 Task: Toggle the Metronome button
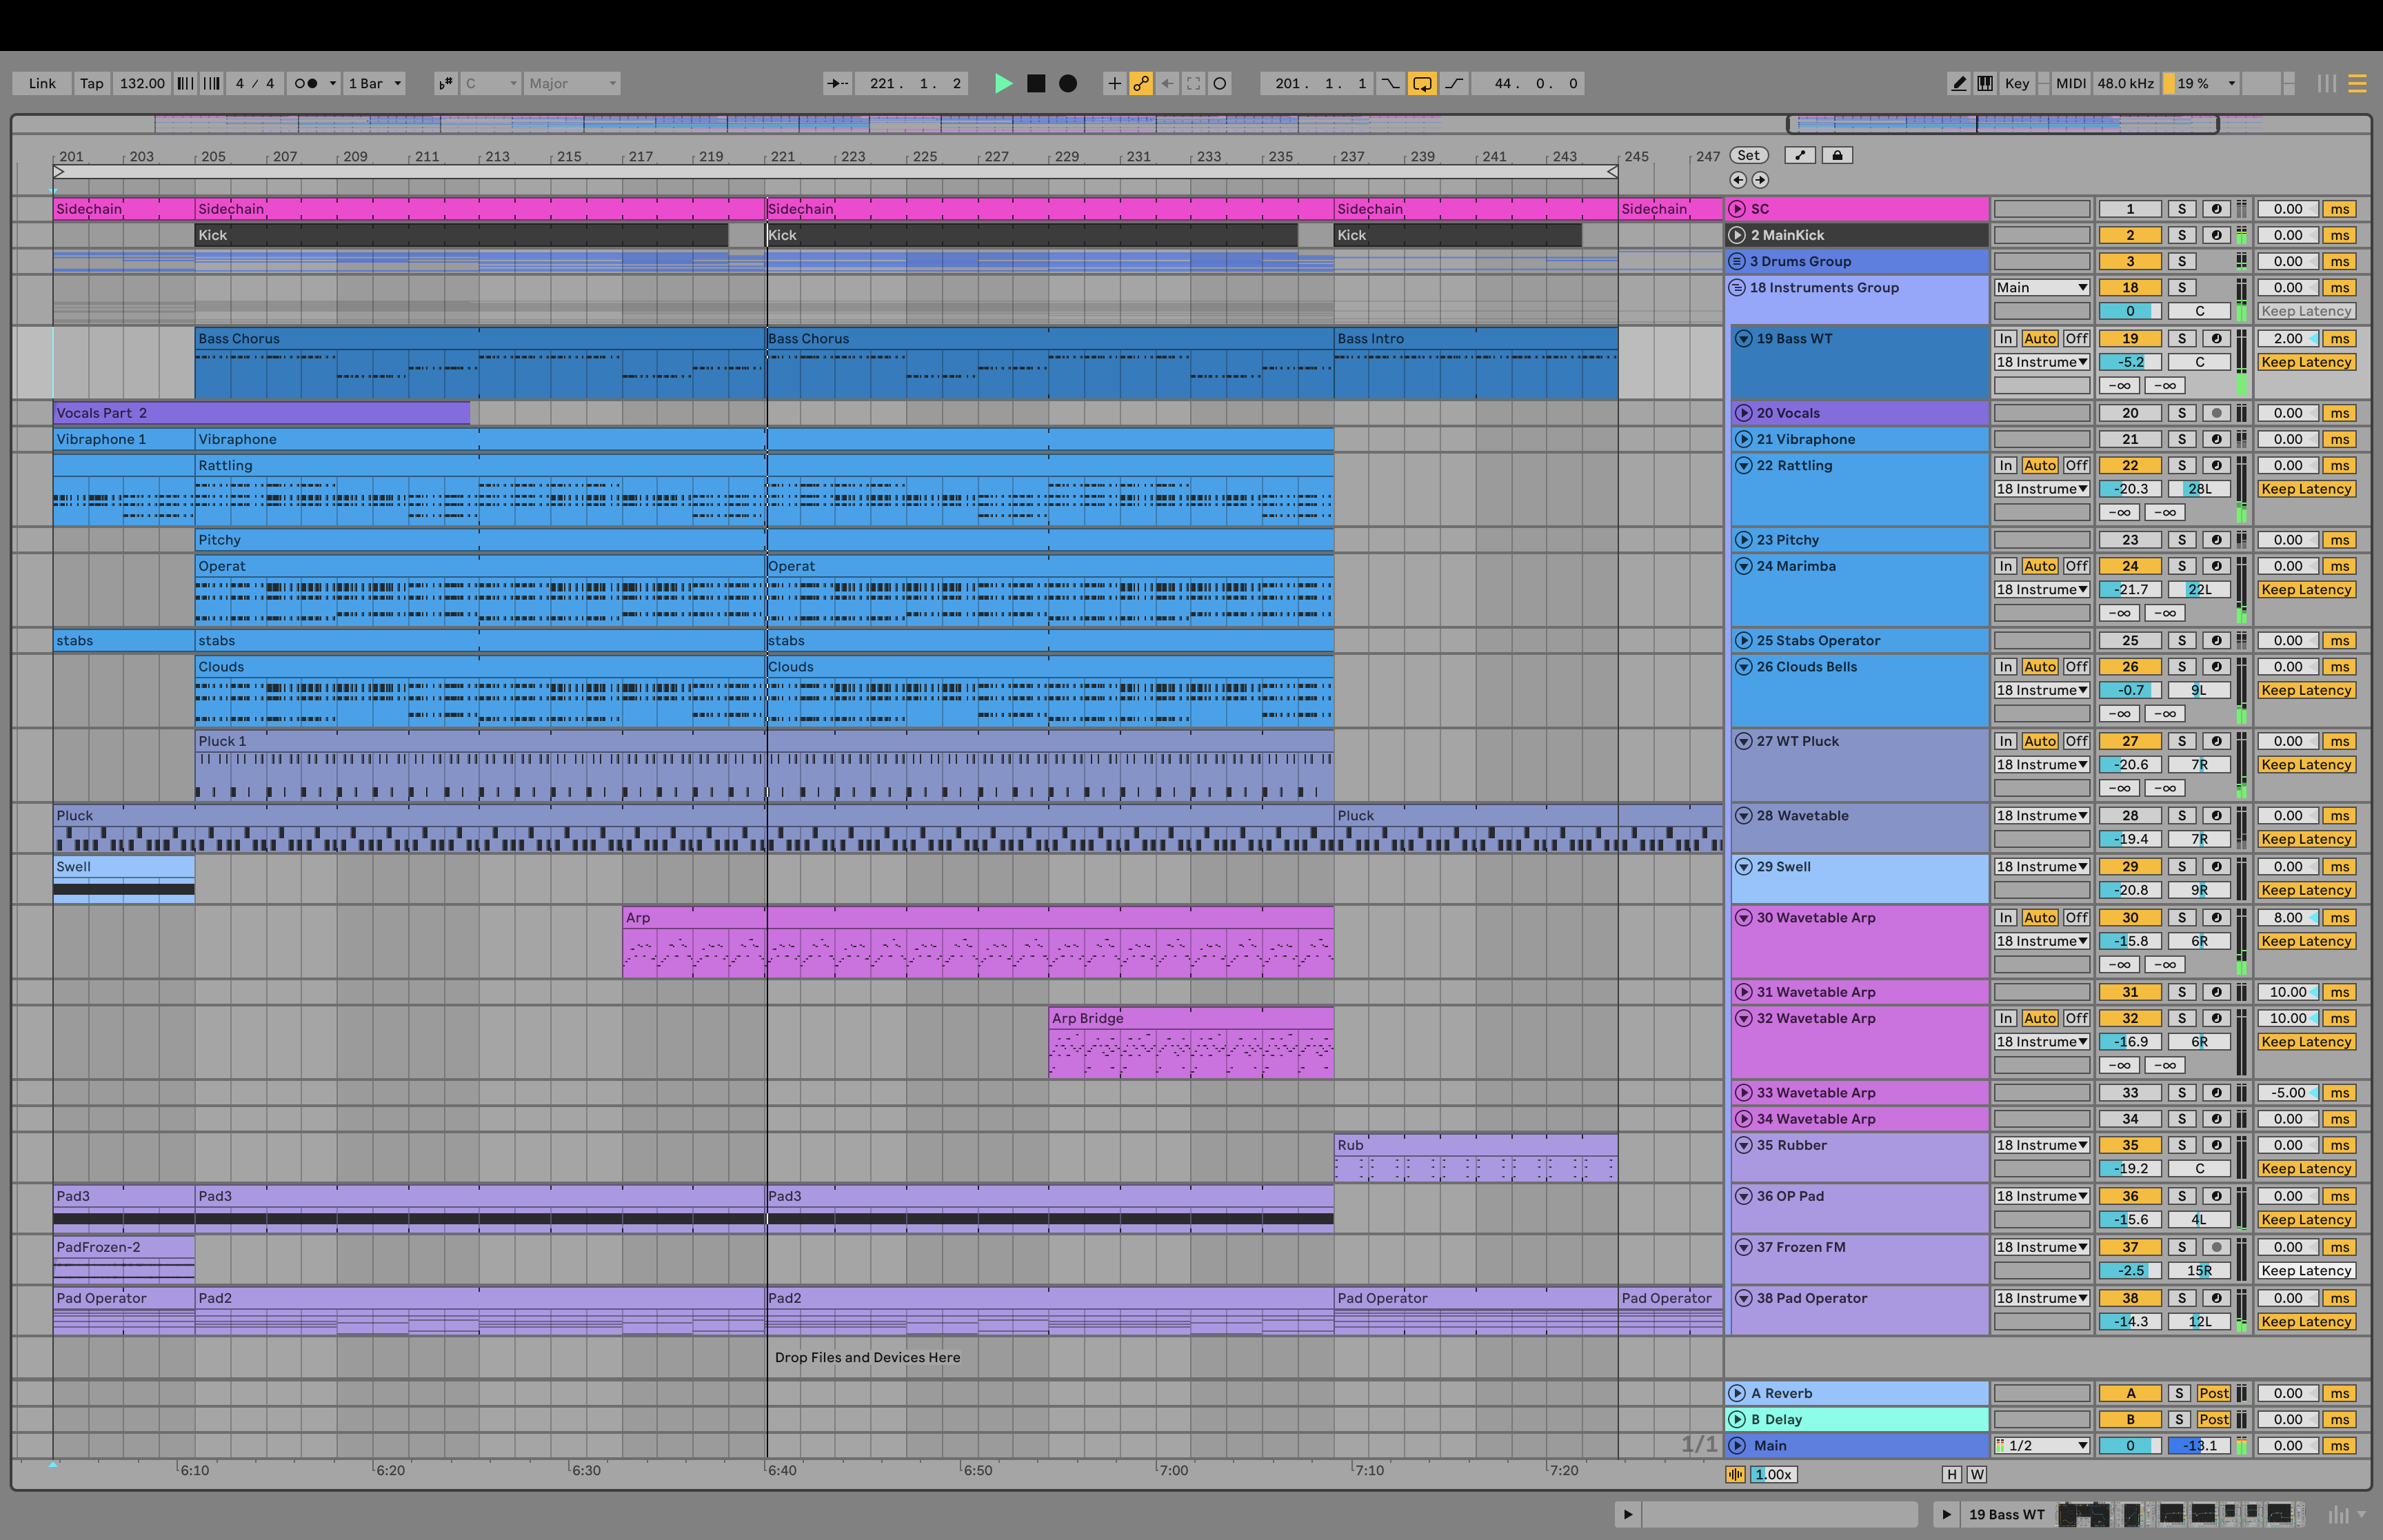pyautogui.click(x=306, y=84)
